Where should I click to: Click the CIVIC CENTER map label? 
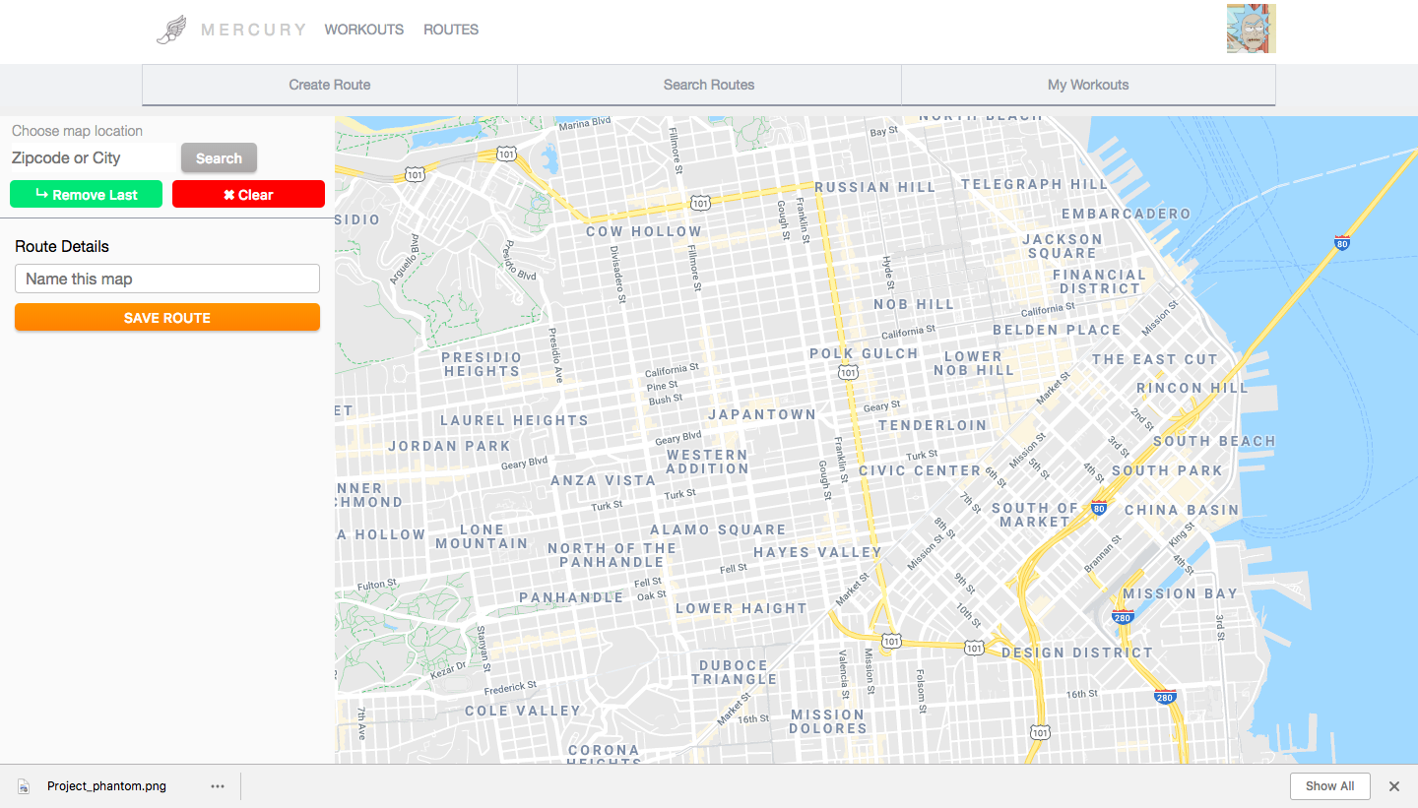point(920,470)
